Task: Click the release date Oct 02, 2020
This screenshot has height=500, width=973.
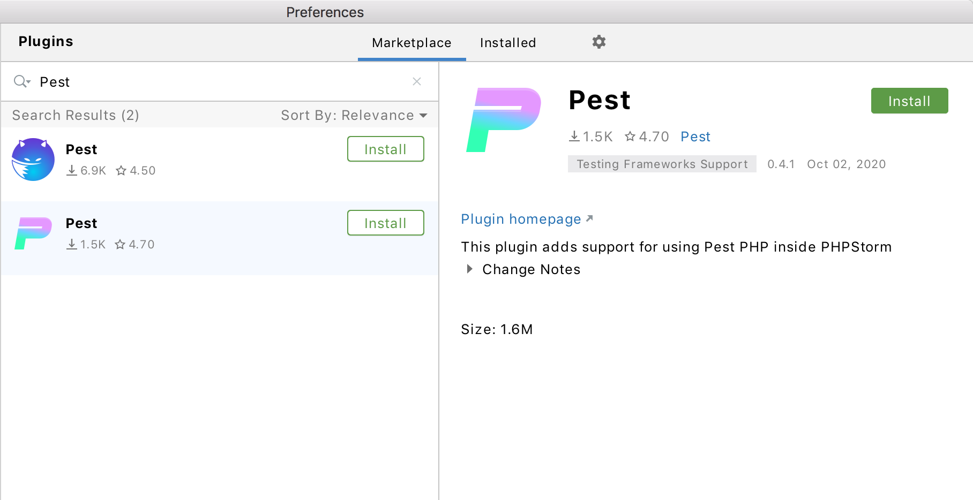Action: (x=847, y=164)
